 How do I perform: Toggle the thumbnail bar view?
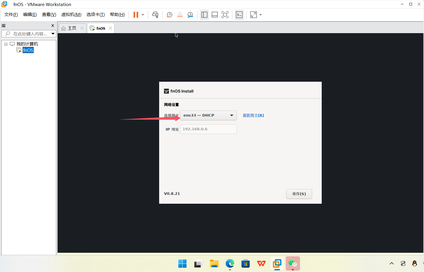[x=215, y=15]
